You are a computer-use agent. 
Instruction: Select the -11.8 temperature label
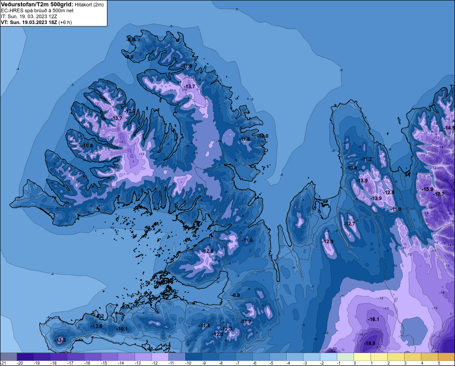point(245,140)
